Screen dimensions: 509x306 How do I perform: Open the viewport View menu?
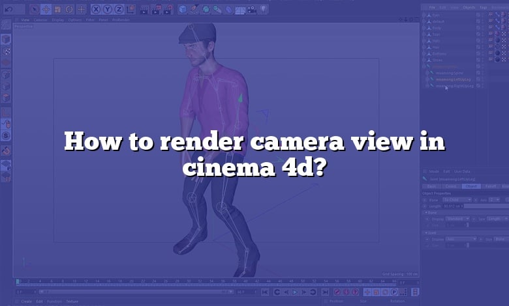pyautogui.click(x=25, y=20)
